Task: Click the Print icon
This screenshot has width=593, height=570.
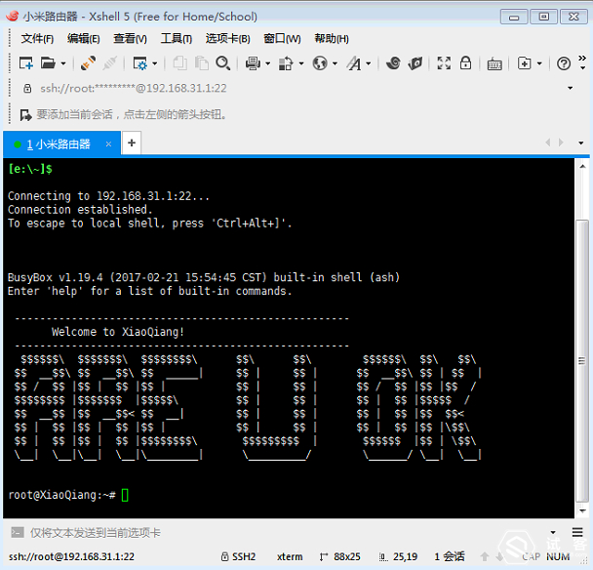Action: pos(253,63)
